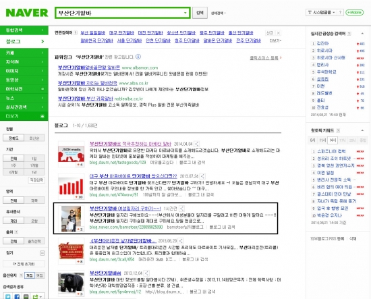Click the question mark button beside 시스템글꼴
This screenshot has height=299, width=371.
340,12
